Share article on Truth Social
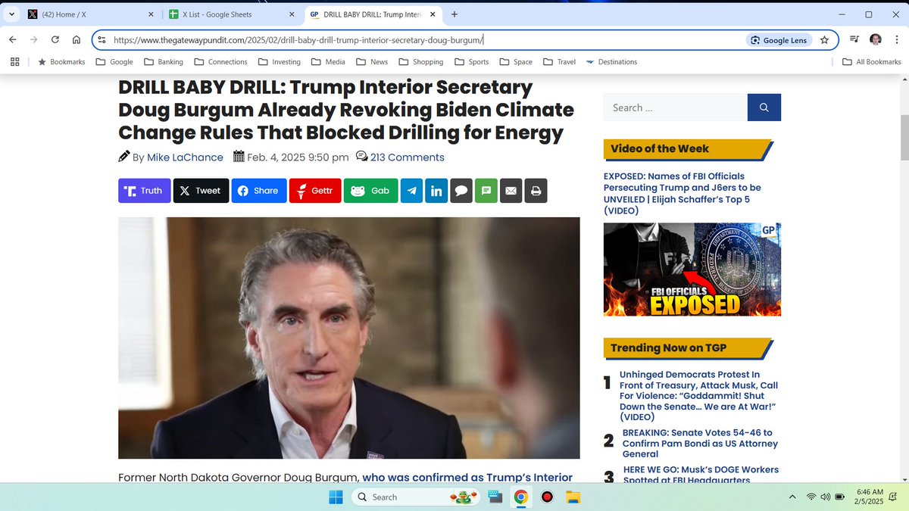The image size is (909, 511). (145, 191)
